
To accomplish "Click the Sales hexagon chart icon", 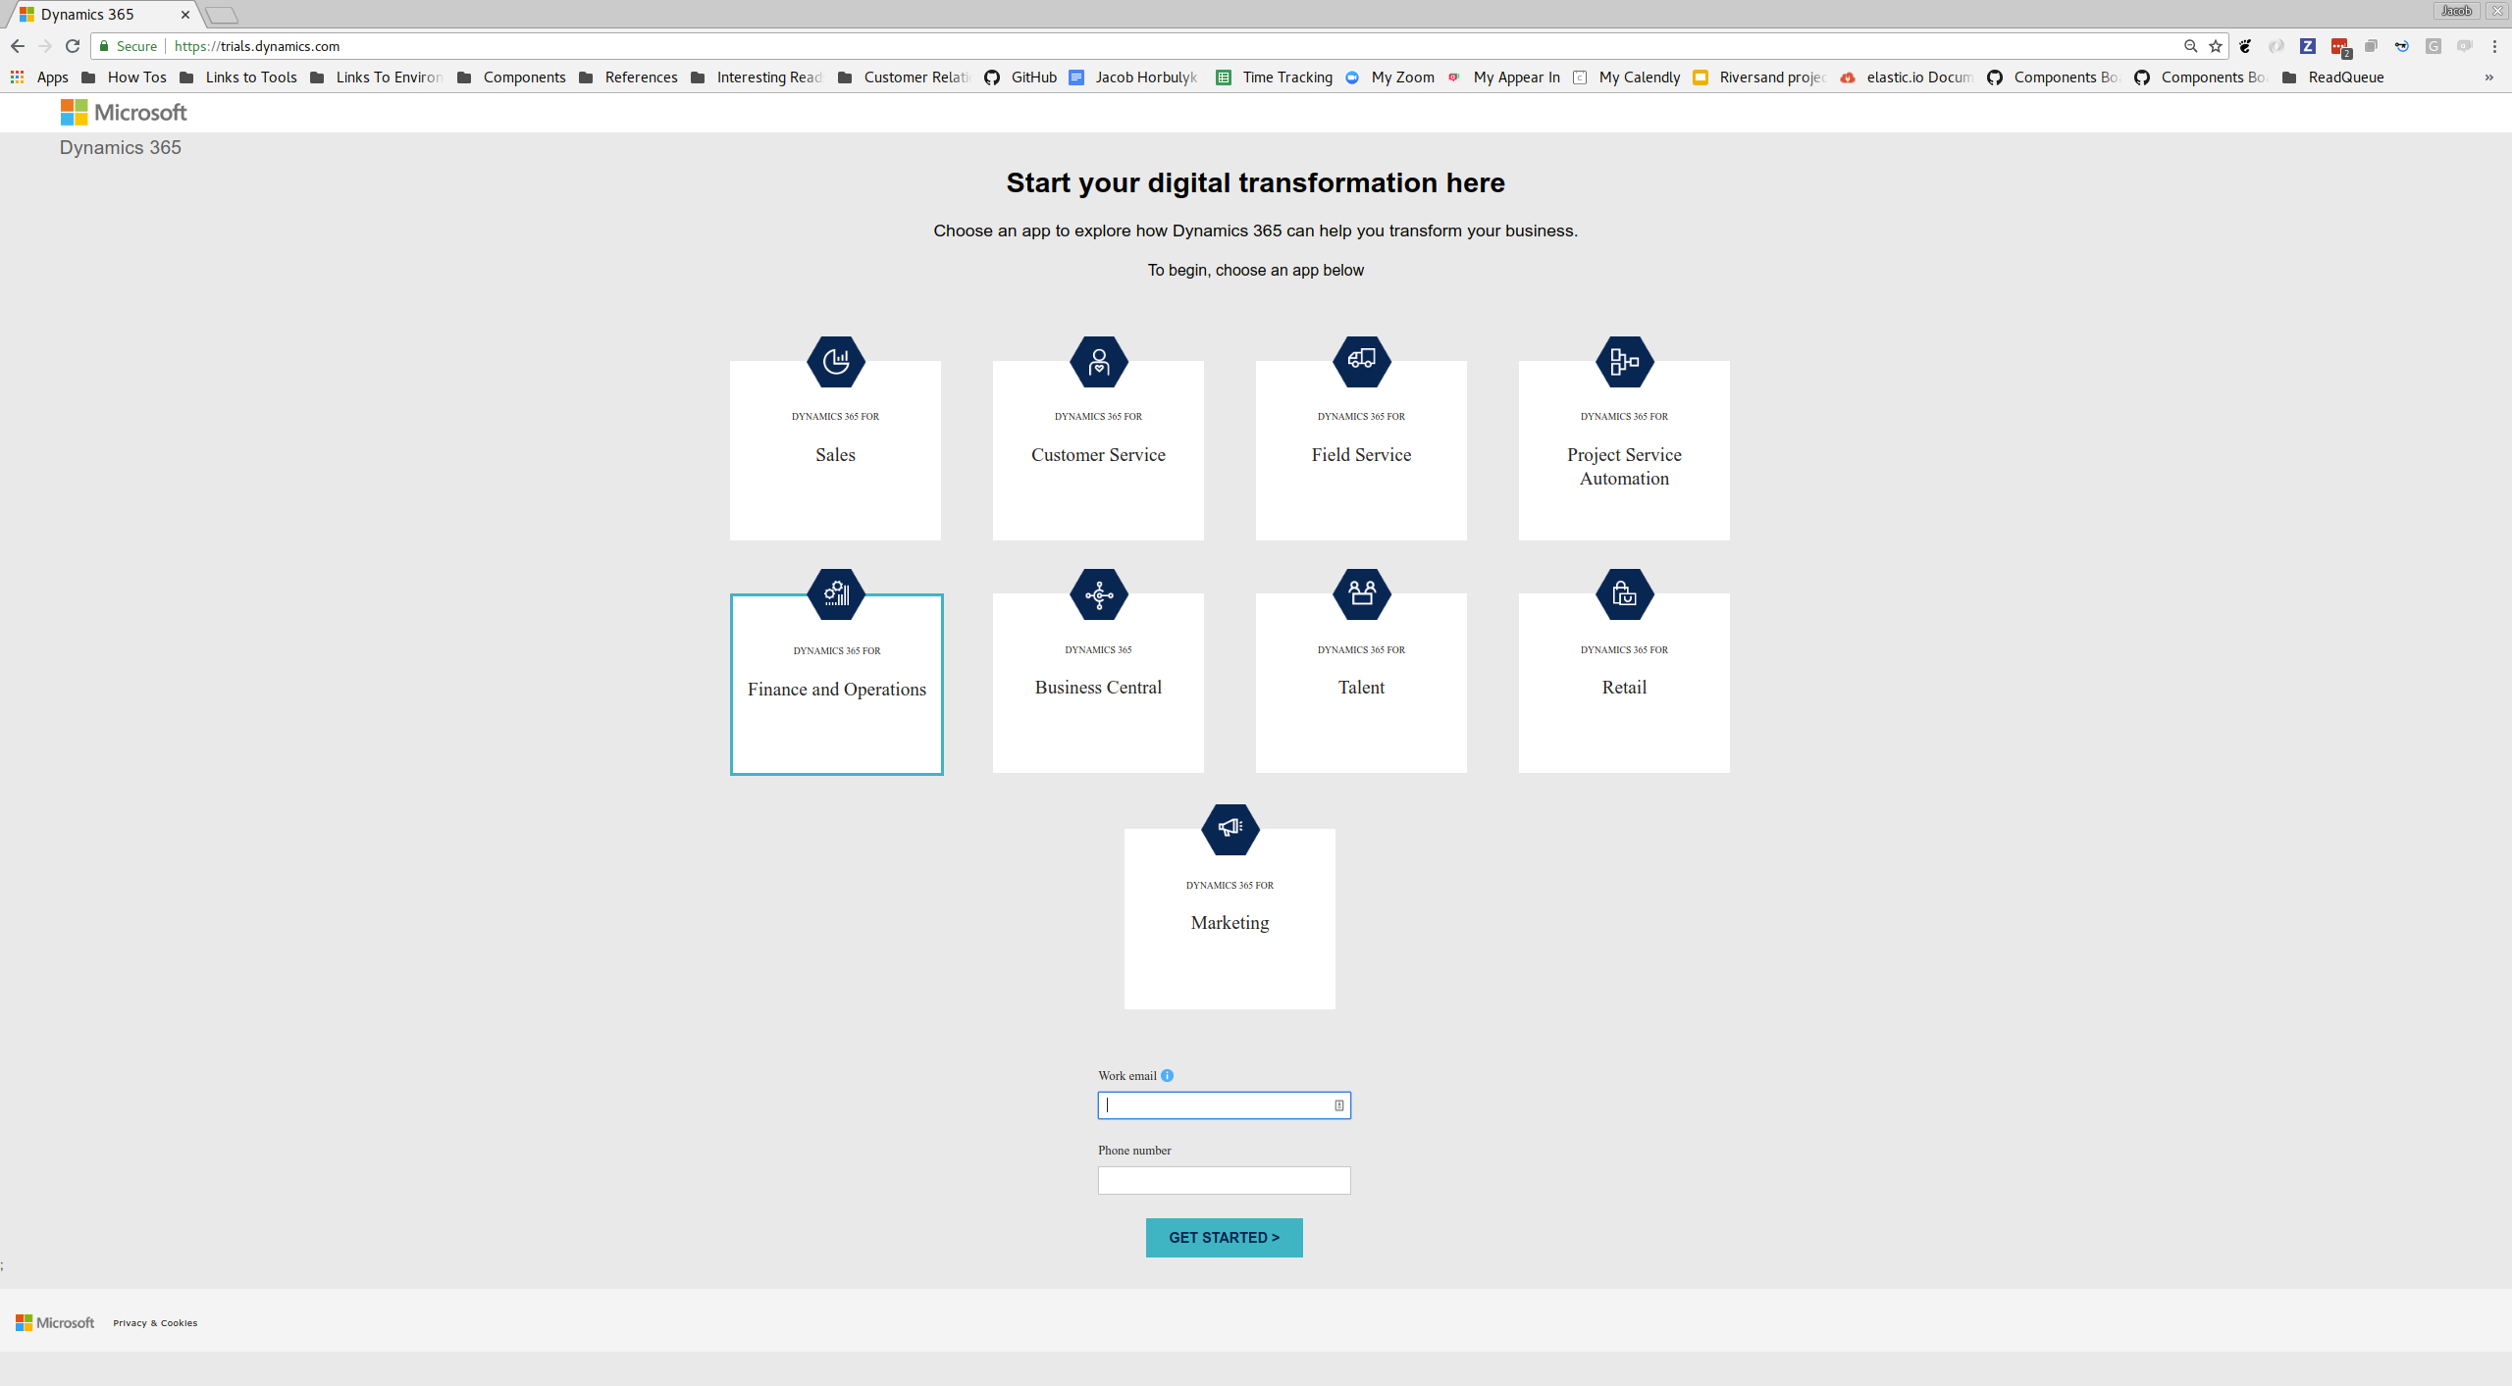I will [835, 362].
